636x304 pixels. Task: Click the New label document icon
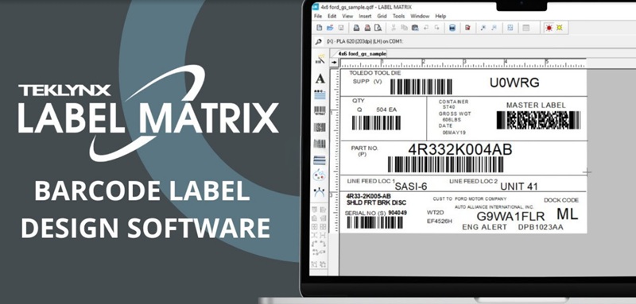point(320,28)
